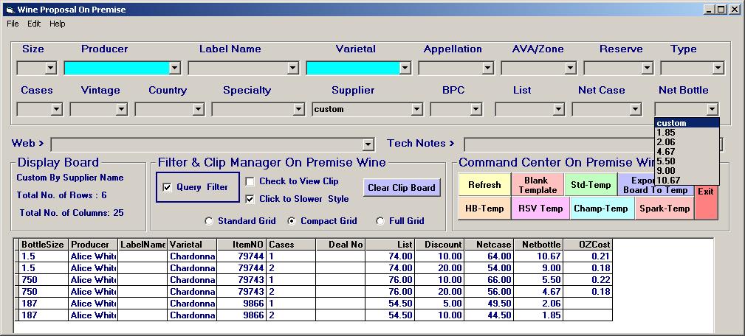Choose 5.50 in the Net Bottle list

687,161
